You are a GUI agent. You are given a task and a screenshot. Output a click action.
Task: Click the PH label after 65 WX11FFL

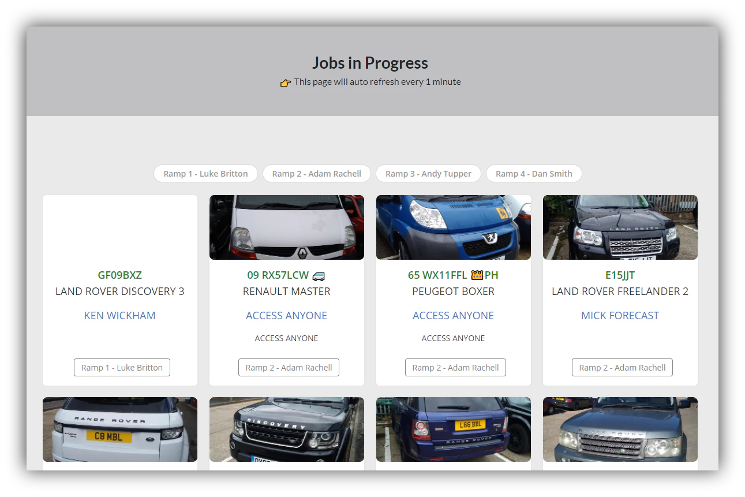492,275
